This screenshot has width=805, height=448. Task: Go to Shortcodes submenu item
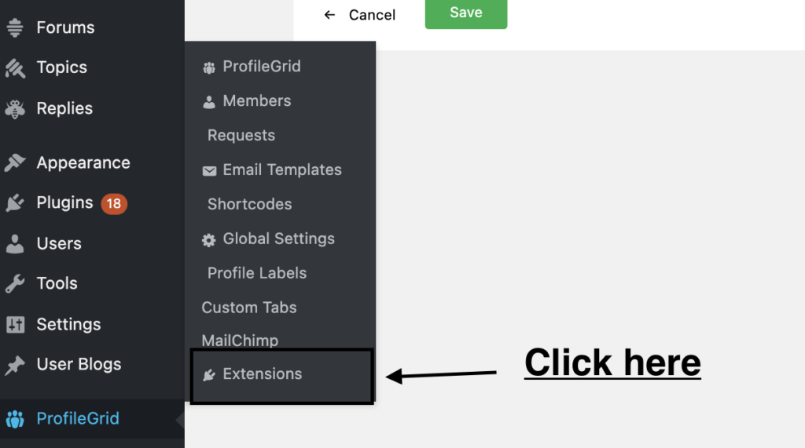click(x=249, y=205)
